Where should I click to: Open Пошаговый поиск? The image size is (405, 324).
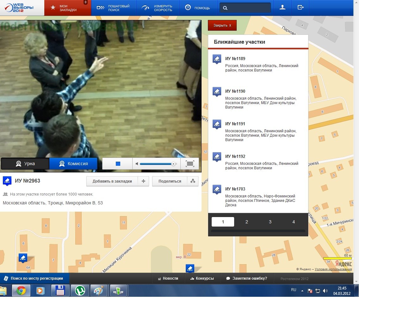pyautogui.click(x=114, y=8)
